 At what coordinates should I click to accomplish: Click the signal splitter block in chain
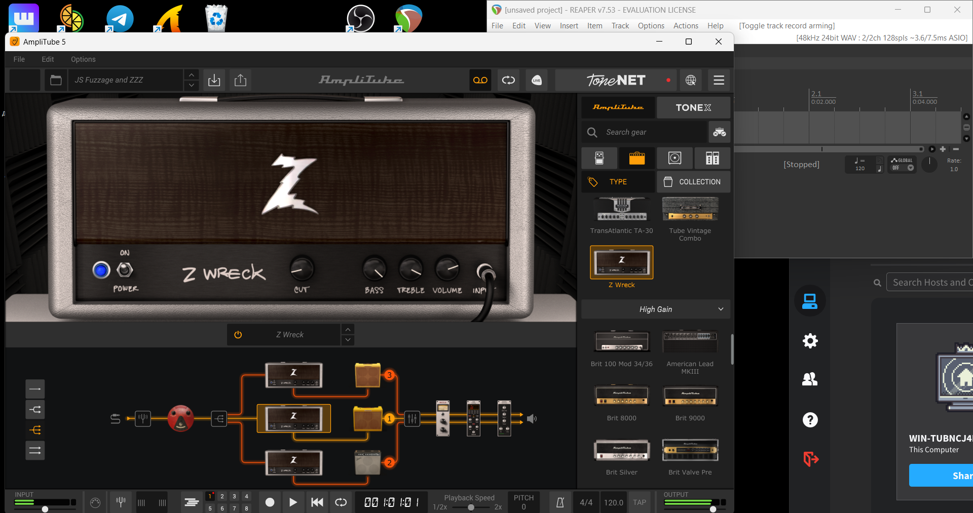pyautogui.click(x=219, y=418)
